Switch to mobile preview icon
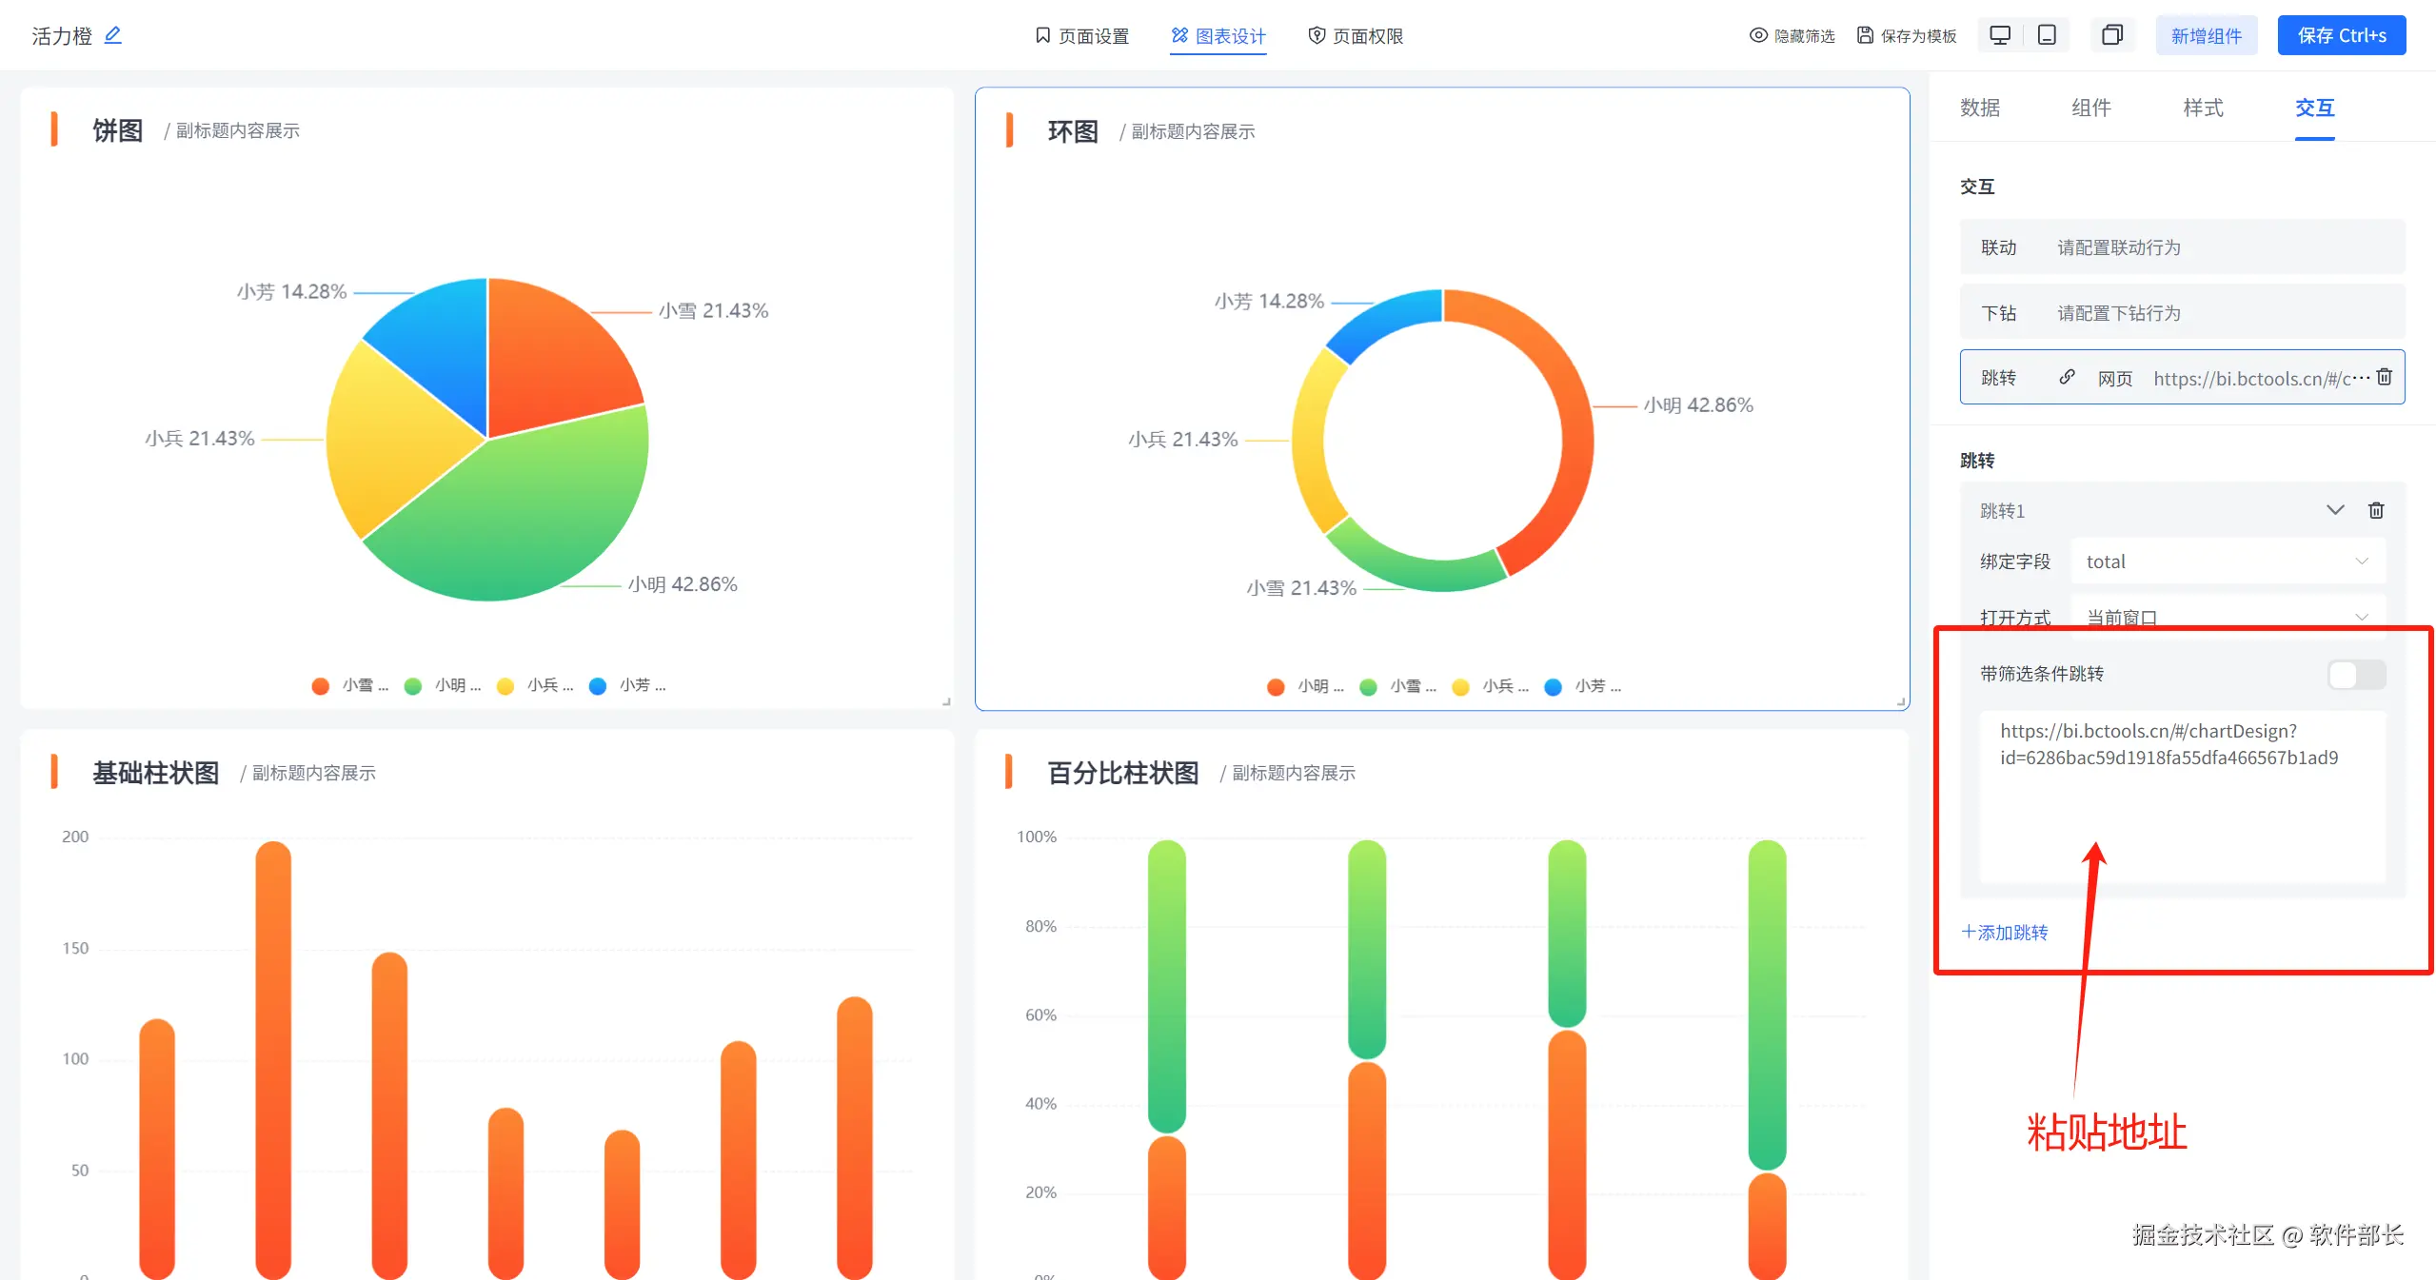The width and height of the screenshot is (2436, 1280). 2047,35
